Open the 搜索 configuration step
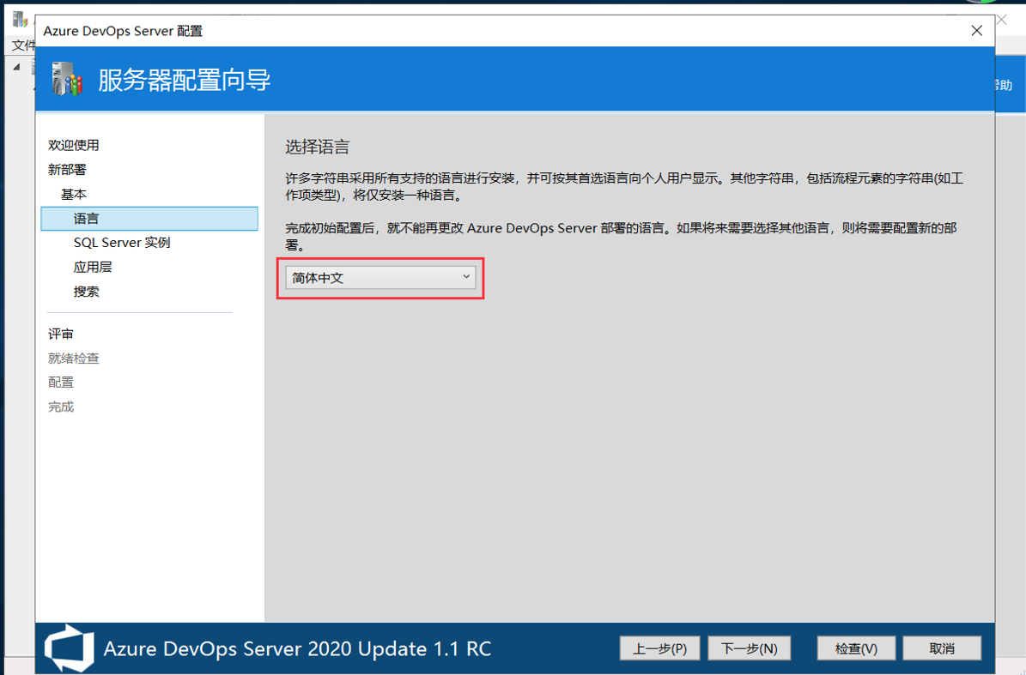 click(87, 292)
